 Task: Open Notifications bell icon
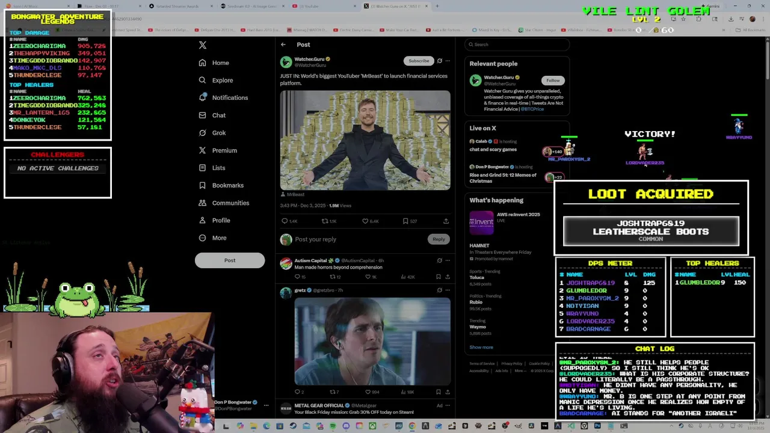coord(203,97)
